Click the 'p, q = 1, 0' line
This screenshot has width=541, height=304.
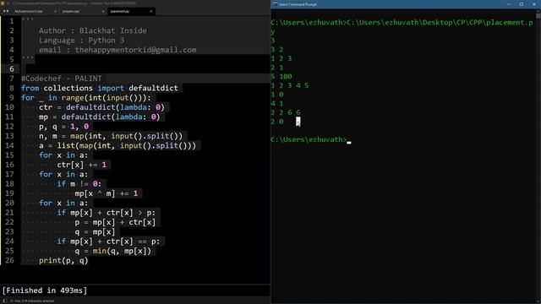[x=64, y=127]
